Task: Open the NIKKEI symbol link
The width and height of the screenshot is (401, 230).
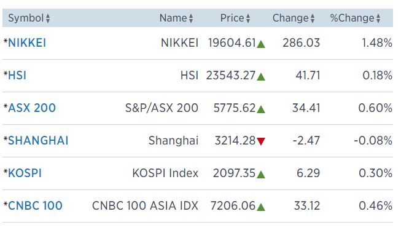Action: (27, 43)
